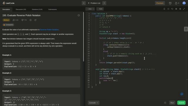Start the alarm clock timer
This screenshot has width=188, height=106.
(170, 3)
